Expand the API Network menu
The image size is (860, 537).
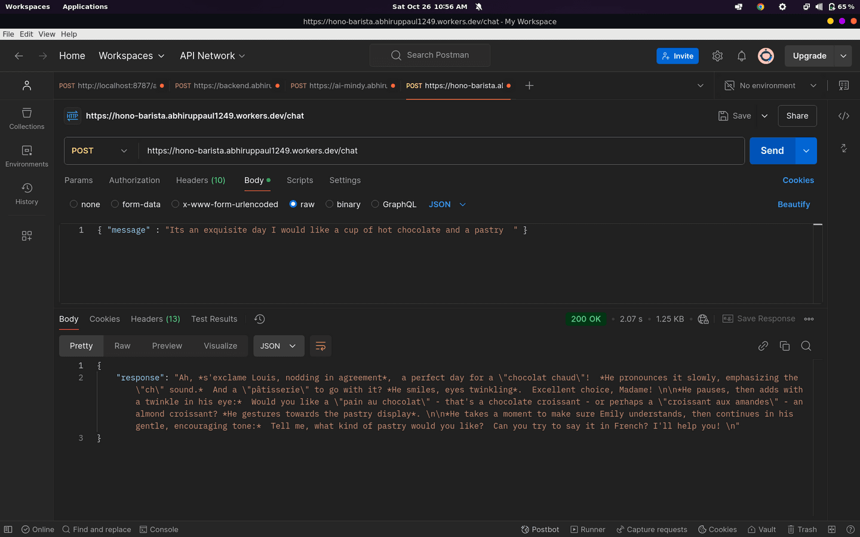pos(213,55)
